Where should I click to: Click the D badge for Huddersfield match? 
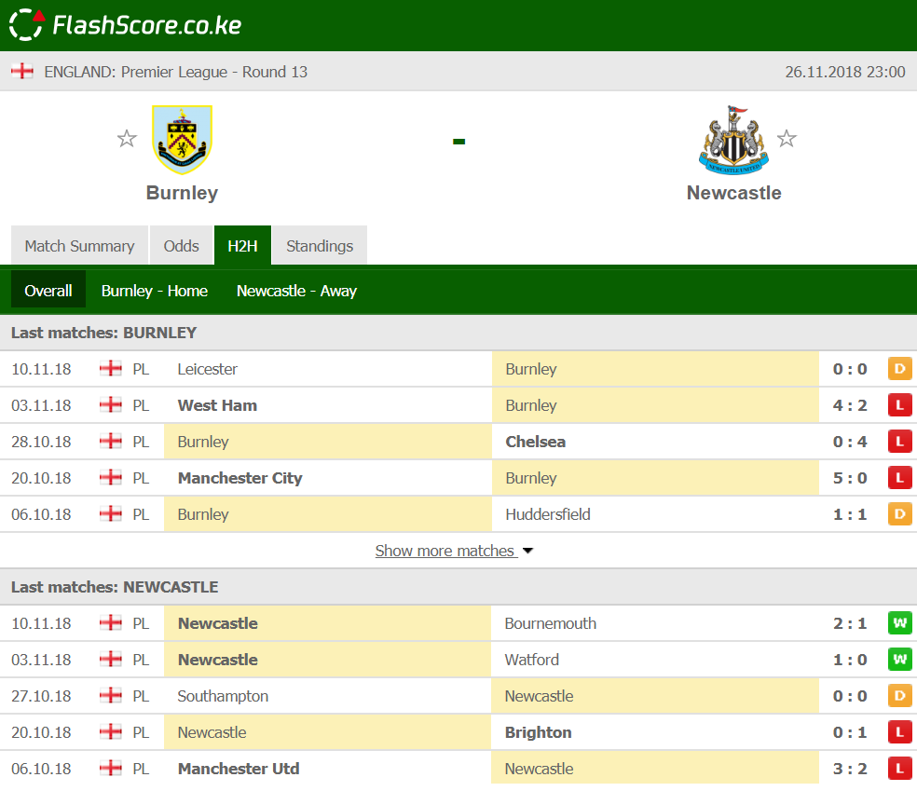pos(900,514)
